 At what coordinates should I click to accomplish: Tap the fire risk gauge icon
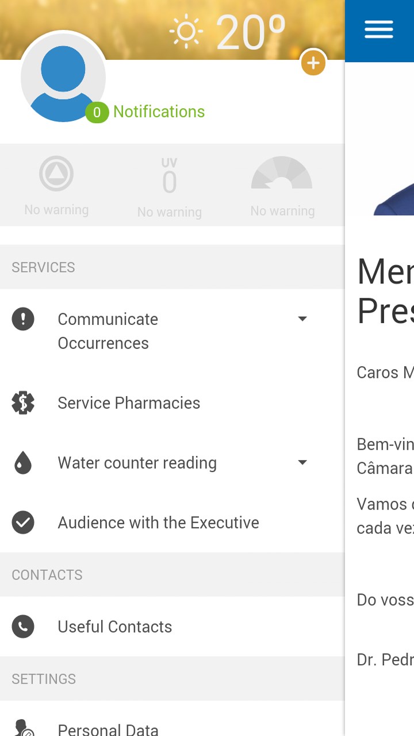282,174
